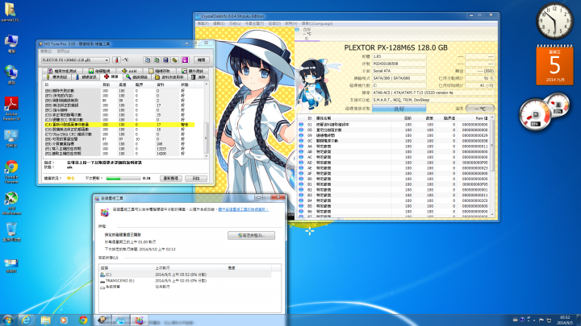The width and height of the screenshot is (581, 326).
Task: Click the floppy disk save icon in HD Tune
Action: tap(165, 60)
